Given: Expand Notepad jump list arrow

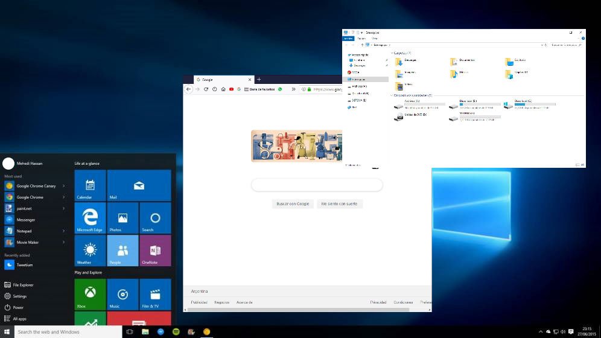Looking at the screenshot, I should [x=64, y=231].
